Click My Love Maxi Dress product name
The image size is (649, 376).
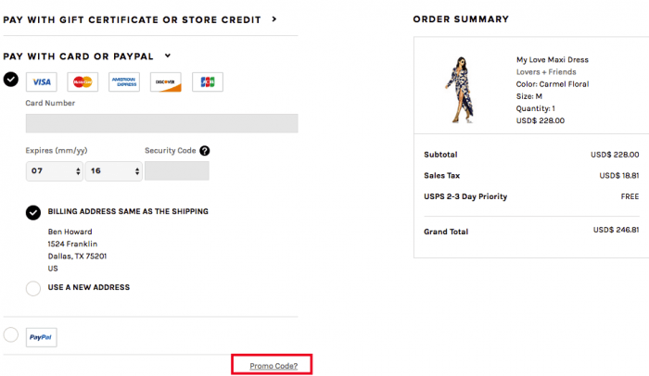point(552,59)
